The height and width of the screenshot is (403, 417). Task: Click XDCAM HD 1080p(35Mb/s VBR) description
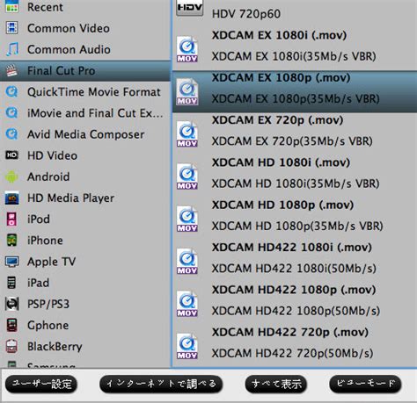pos(297,227)
